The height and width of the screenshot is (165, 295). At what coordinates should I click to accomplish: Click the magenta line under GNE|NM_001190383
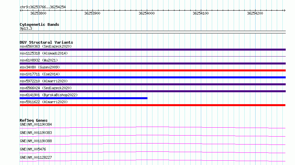click(x=152, y=136)
